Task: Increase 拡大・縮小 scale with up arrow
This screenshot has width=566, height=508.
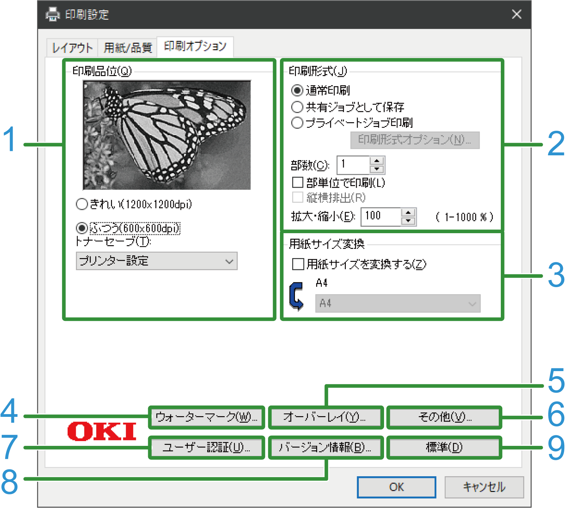Action: [x=408, y=213]
